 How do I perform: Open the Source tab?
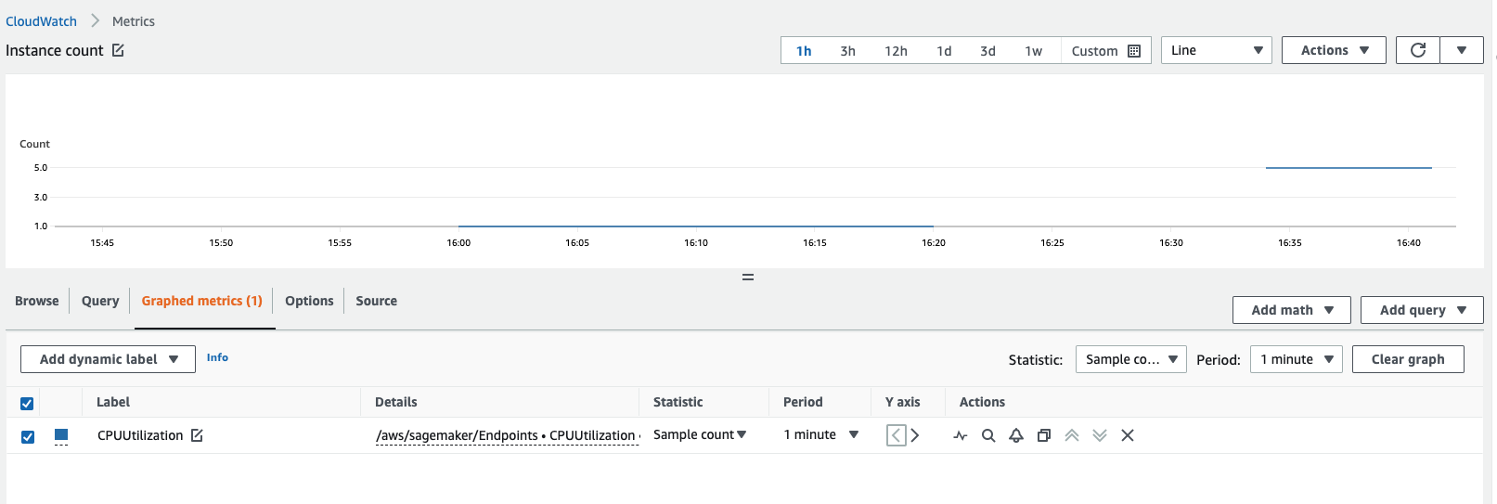point(376,301)
